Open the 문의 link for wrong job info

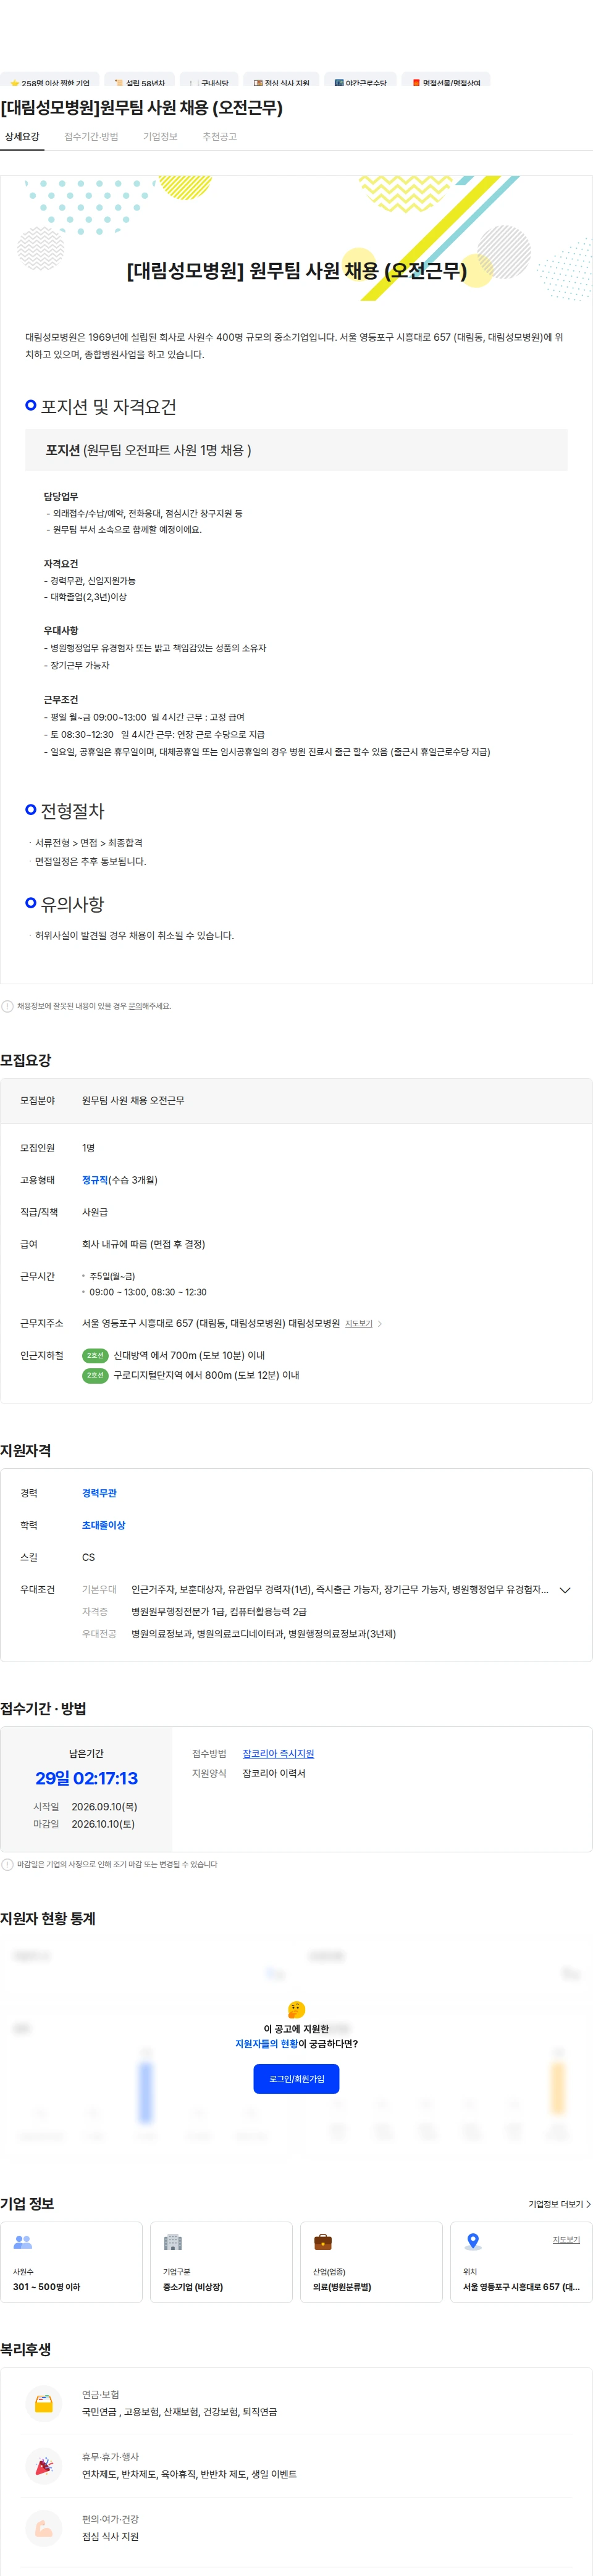click(x=134, y=1006)
